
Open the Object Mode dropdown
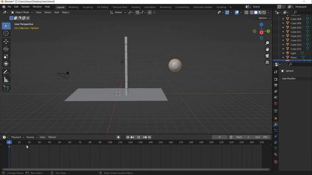[22, 13]
